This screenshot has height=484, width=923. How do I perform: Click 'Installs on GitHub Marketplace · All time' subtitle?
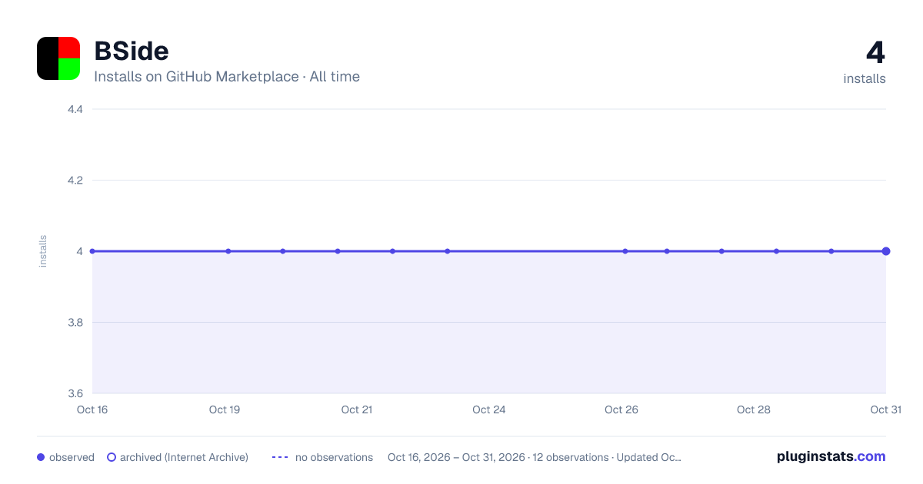click(227, 77)
